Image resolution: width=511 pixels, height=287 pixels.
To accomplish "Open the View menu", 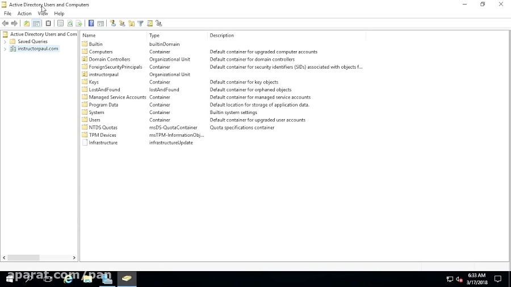I will pos(43,14).
